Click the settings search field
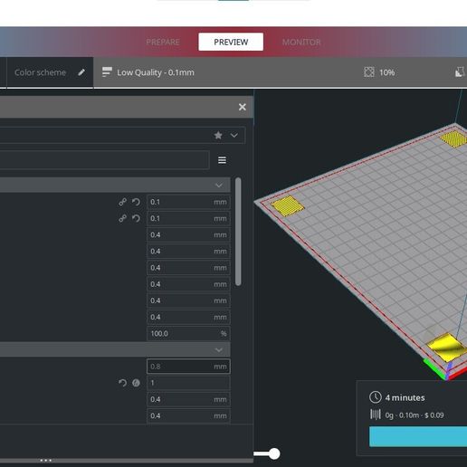Viewport: 467px width, 467px height. click(104, 160)
